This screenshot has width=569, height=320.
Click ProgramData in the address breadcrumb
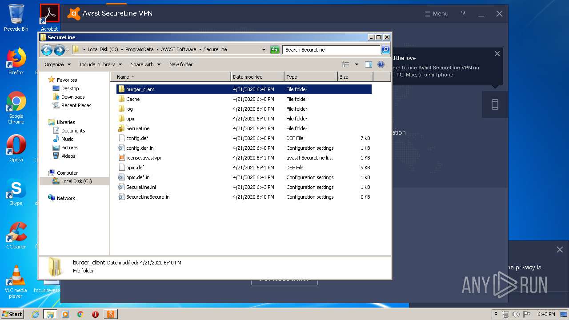tap(139, 49)
